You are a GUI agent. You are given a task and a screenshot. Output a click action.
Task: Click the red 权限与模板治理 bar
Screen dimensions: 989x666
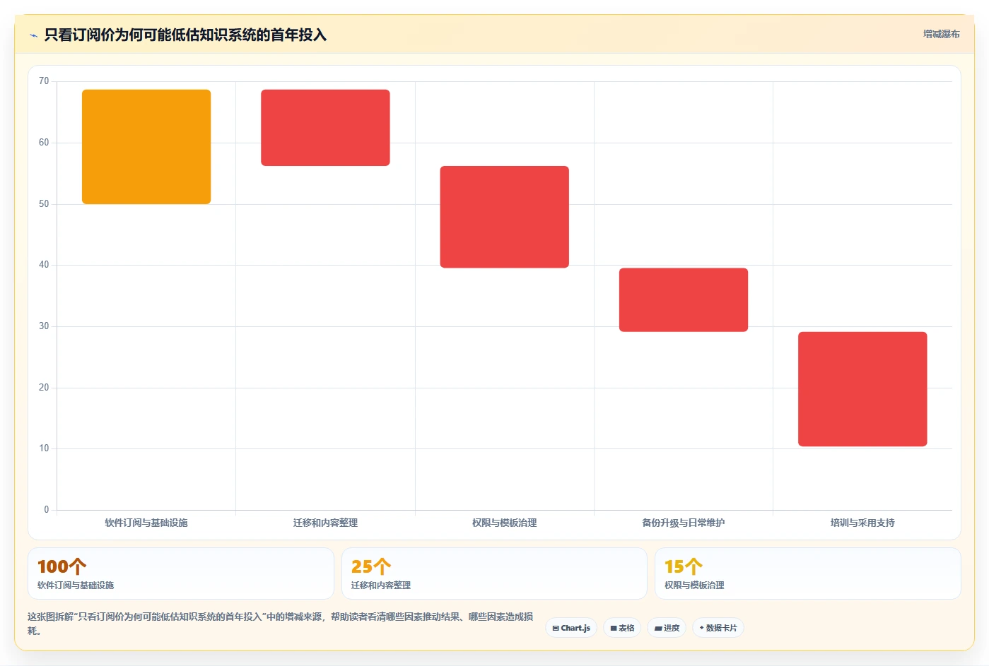pyautogui.click(x=504, y=217)
